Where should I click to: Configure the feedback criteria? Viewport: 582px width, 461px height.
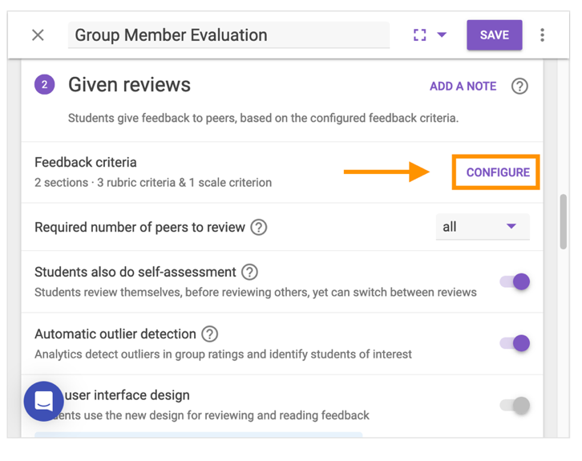point(497,172)
